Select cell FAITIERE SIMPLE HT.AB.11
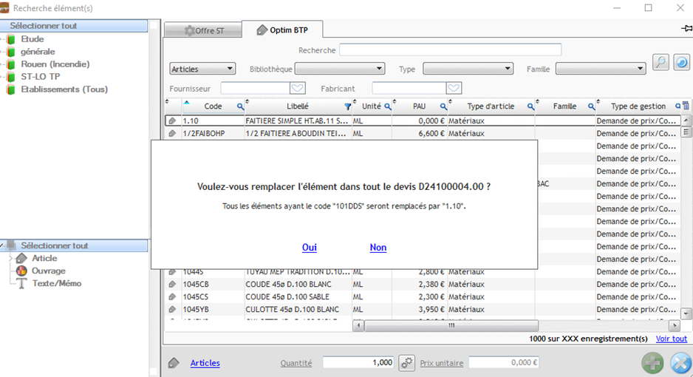 298,120
